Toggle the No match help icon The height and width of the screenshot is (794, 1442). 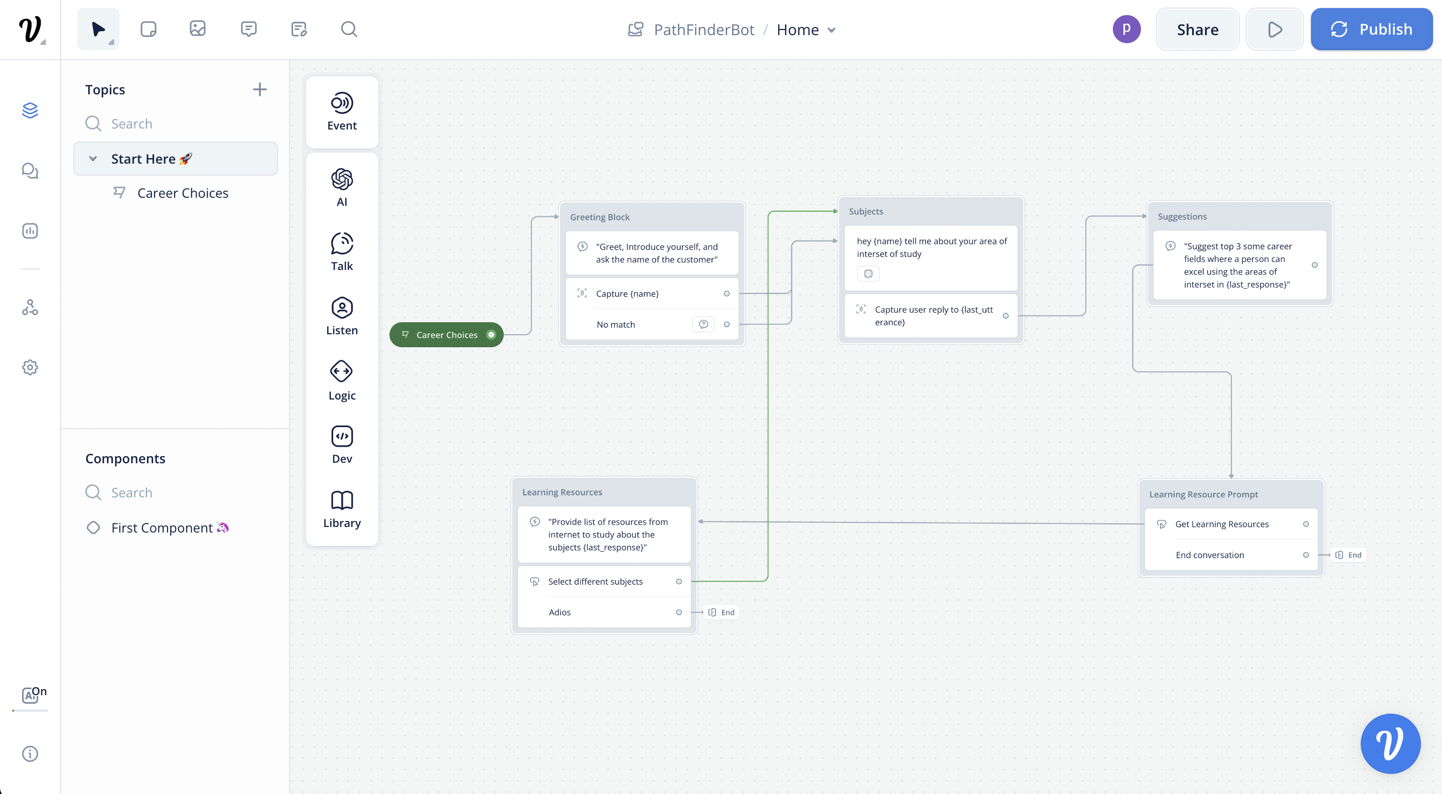tap(703, 324)
